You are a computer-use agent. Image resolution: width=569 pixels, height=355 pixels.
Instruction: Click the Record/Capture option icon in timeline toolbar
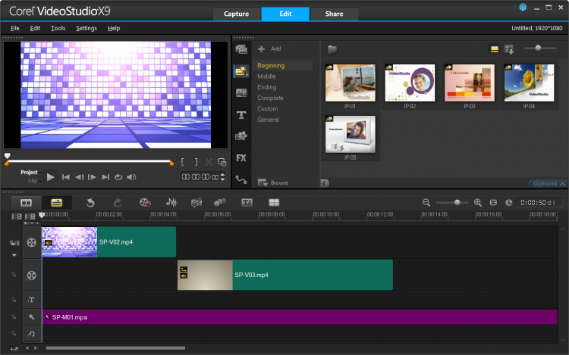tap(144, 203)
